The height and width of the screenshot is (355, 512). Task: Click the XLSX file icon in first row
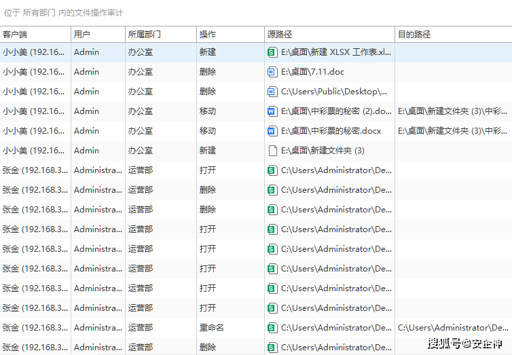(272, 52)
